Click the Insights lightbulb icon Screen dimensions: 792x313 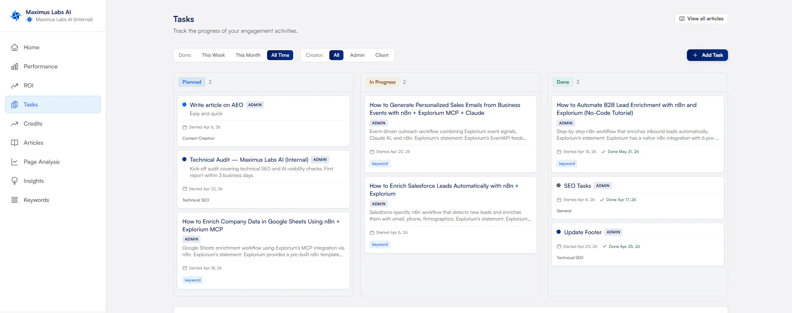15,181
